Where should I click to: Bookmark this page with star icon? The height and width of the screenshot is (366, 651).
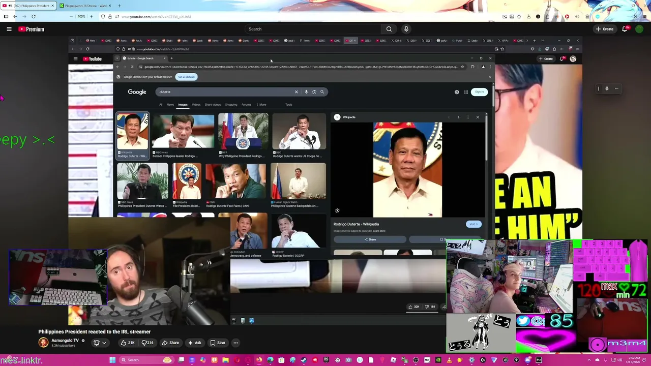pyautogui.click(x=519, y=16)
